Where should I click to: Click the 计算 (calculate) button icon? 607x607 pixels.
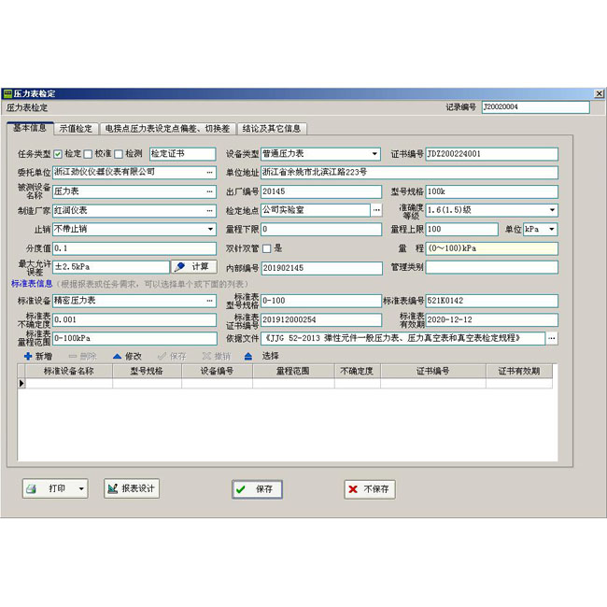(180, 267)
